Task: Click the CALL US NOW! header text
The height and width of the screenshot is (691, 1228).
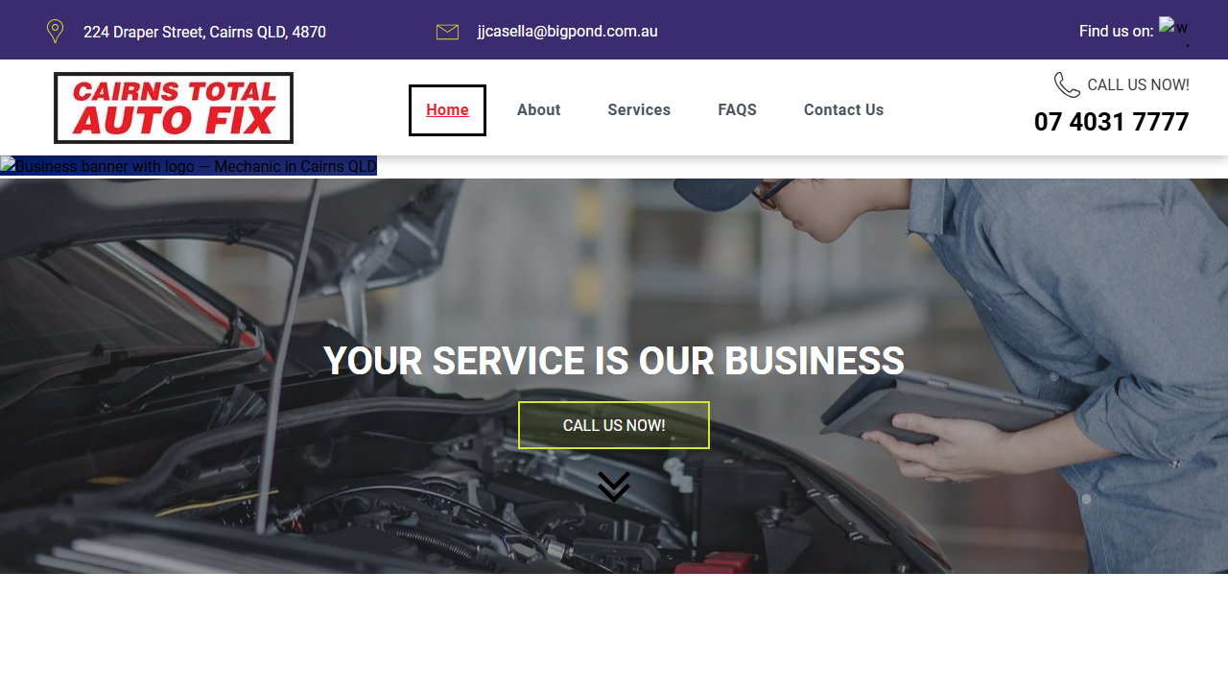Action: [1139, 85]
